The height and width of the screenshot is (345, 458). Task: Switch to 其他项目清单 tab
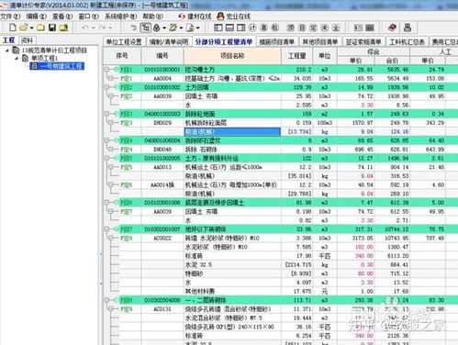tap(319, 42)
